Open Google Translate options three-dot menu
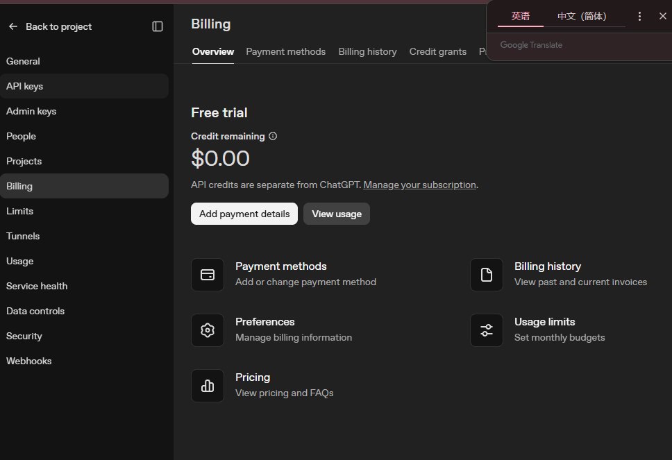 [639, 16]
